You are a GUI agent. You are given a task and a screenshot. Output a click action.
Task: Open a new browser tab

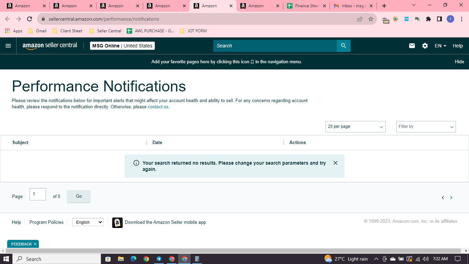[384, 6]
